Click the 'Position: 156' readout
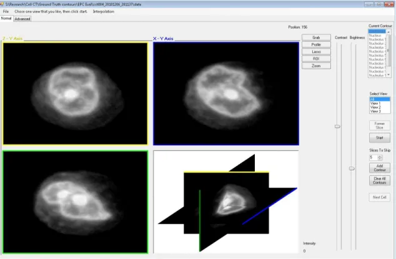 pyautogui.click(x=298, y=27)
